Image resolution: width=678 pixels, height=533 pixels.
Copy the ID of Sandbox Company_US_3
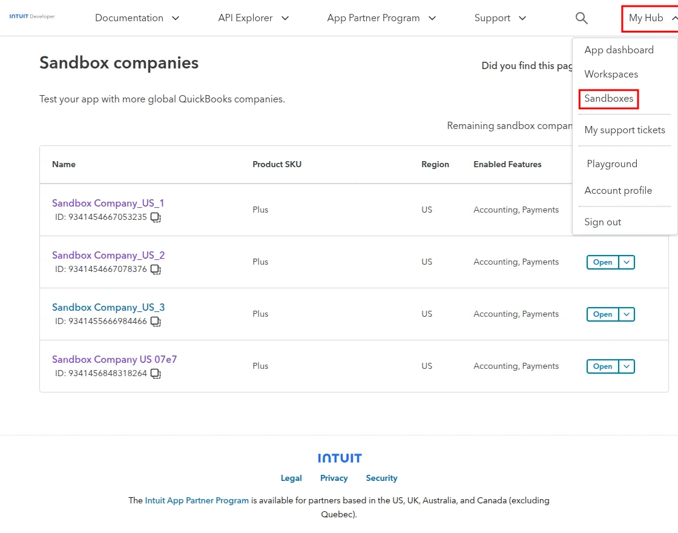coord(156,322)
